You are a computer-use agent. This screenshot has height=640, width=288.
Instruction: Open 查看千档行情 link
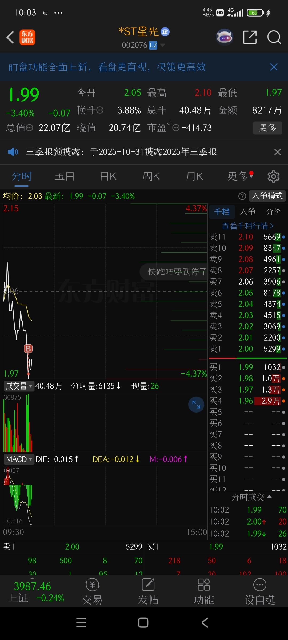[248, 226]
